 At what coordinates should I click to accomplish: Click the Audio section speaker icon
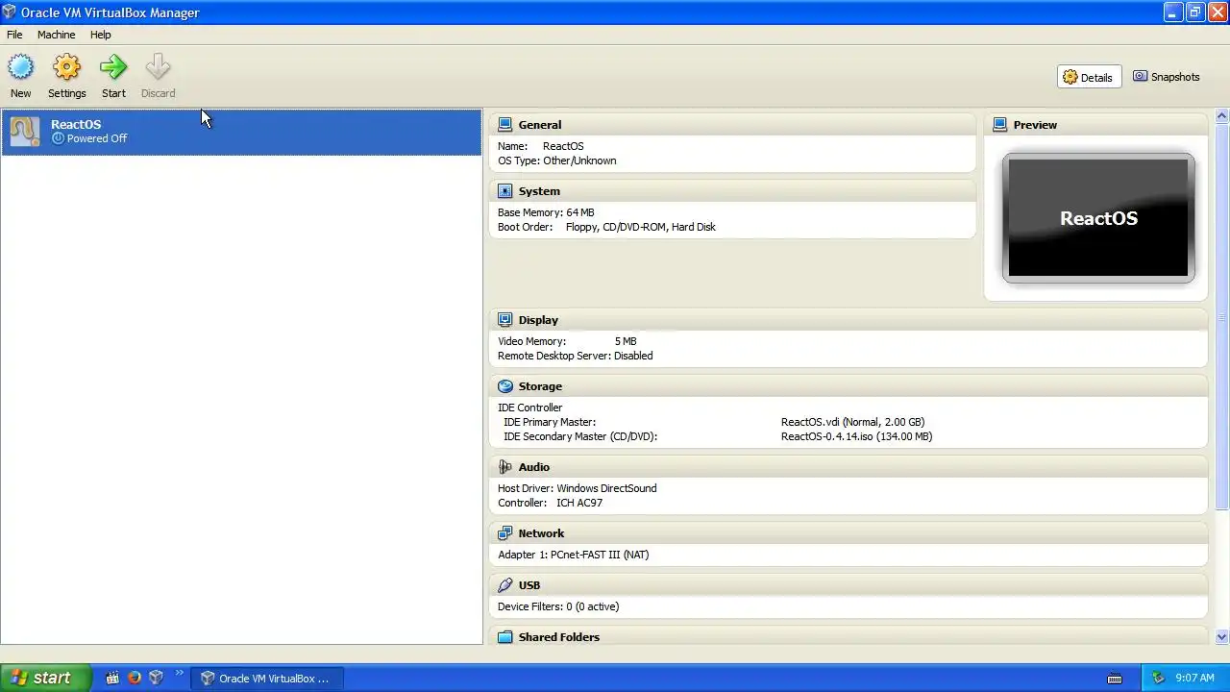click(504, 467)
